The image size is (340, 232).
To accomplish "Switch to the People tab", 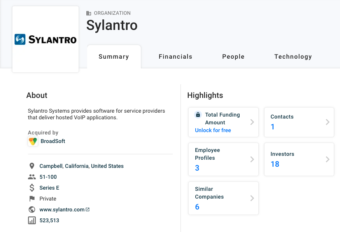I will click(233, 57).
